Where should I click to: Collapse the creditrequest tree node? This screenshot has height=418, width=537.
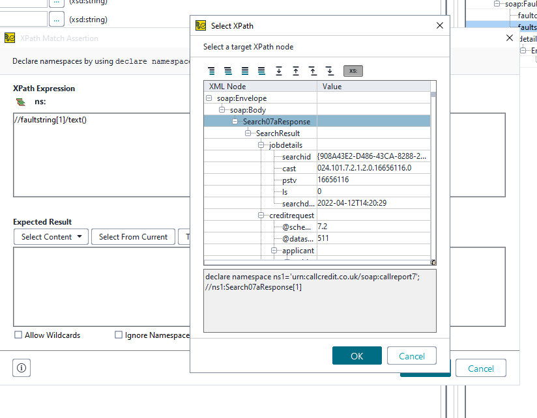pyautogui.click(x=261, y=216)
